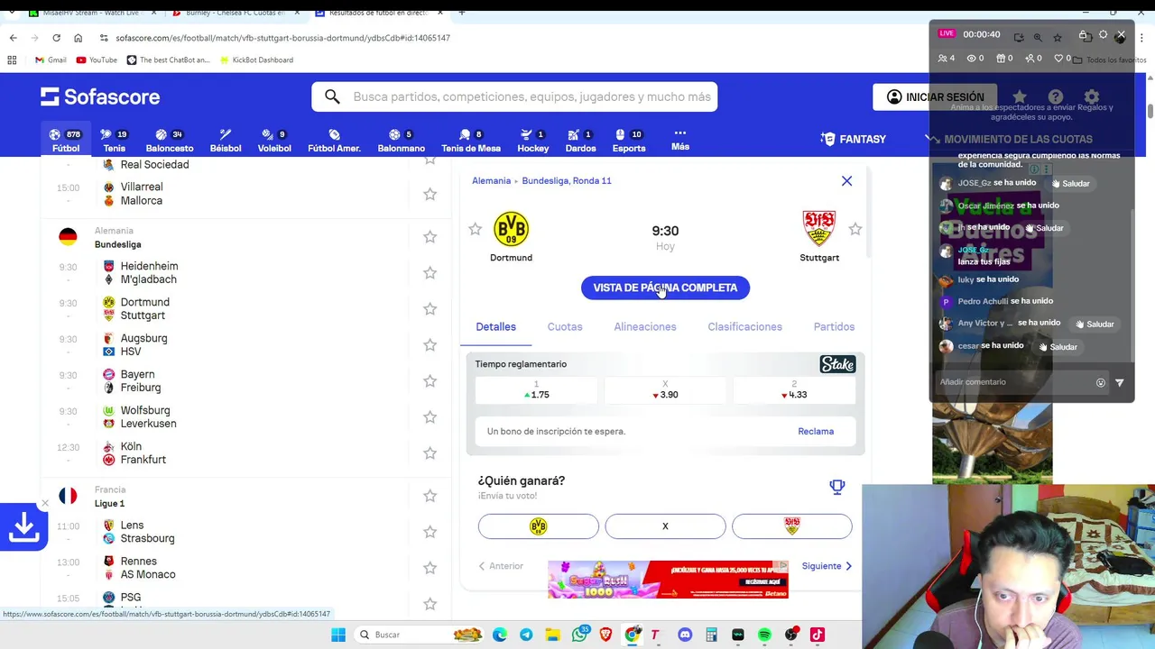Select the 1.75 home odds
This screenshot has height=649, width=1155.
click(x=536, y=389)
